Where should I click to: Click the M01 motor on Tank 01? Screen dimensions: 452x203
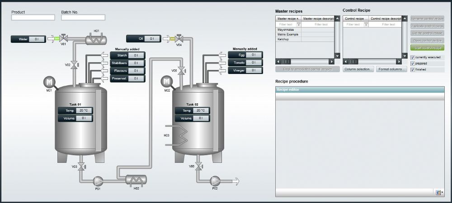click(x=50, y=82)
